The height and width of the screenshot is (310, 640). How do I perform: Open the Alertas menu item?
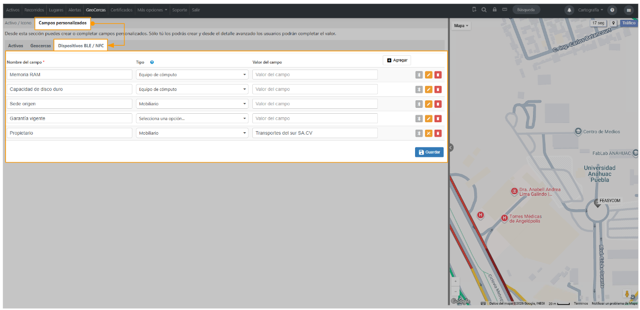[75, 10]
